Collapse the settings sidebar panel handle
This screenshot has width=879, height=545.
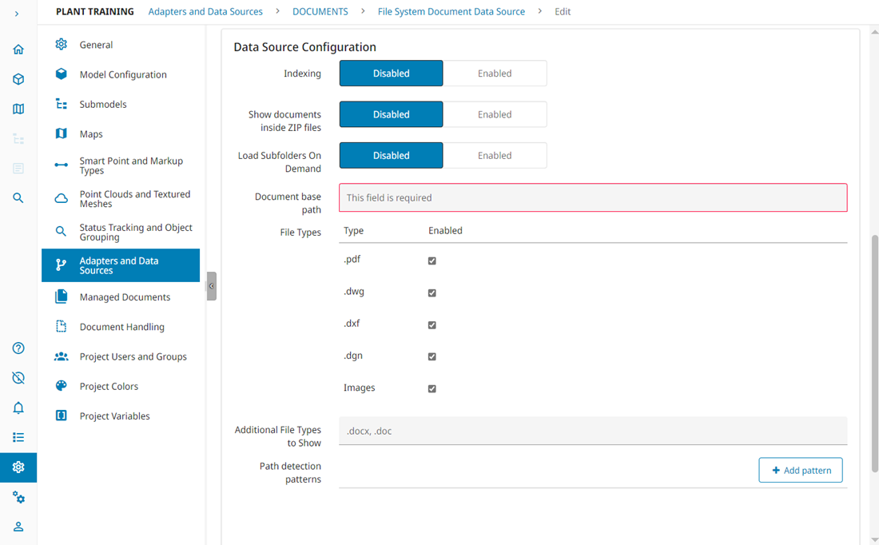point(211,286)
